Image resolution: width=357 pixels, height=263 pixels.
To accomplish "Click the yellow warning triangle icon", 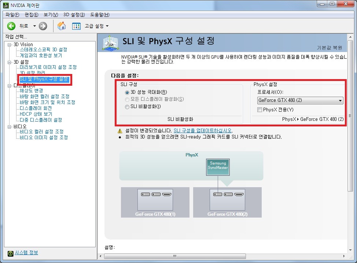I will pyautogui.click(x=120, y=131).
